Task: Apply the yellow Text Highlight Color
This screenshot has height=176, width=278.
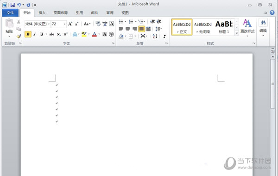Action: click(84, 34)
